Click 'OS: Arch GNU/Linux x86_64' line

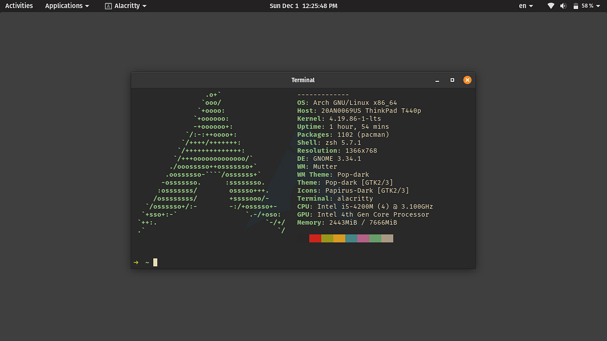pos(347,103)
